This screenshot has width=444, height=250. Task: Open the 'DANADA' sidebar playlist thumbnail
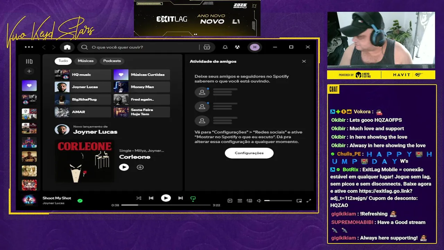tap(29, 185)
